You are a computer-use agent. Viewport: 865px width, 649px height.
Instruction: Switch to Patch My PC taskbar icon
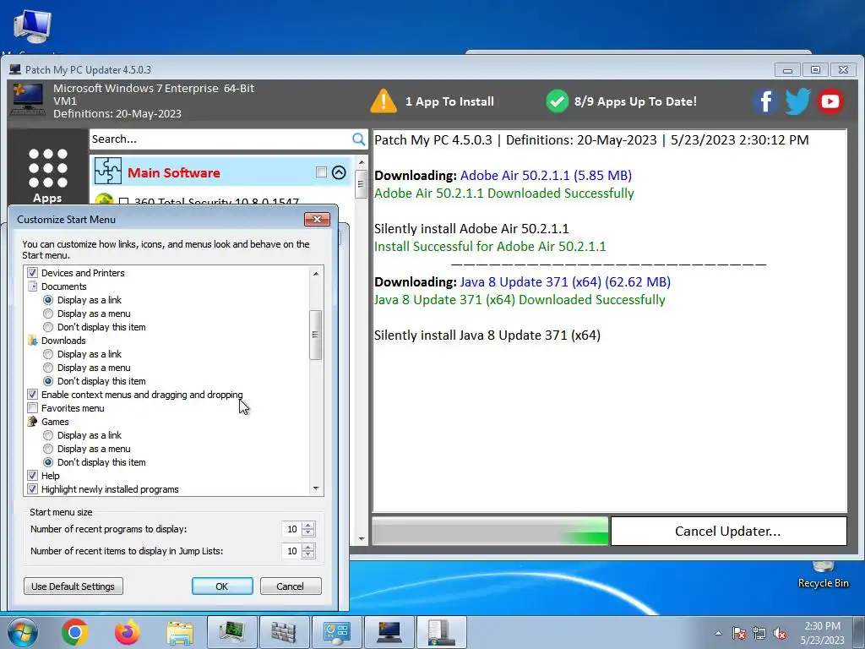pos(389,632)
